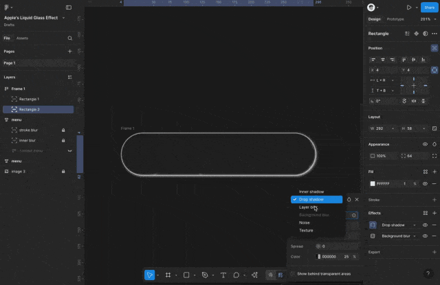Open the more options ellipsis icon
Image resolution: width=440 pixels, height=285 pixels.
pos(434,34)
